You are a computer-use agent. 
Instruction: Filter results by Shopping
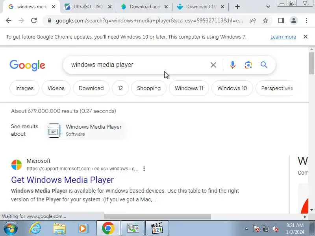(x=149, y=88)
